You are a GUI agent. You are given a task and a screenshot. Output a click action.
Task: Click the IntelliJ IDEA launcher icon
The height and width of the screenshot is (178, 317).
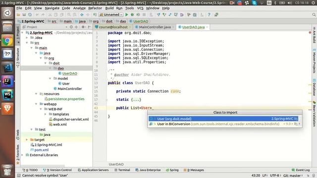[x=7, y=81]
